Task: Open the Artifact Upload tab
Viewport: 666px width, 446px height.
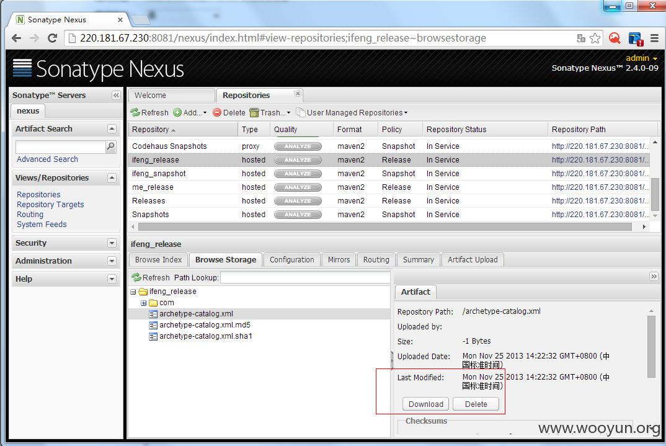Action: (x=473, y=259)
